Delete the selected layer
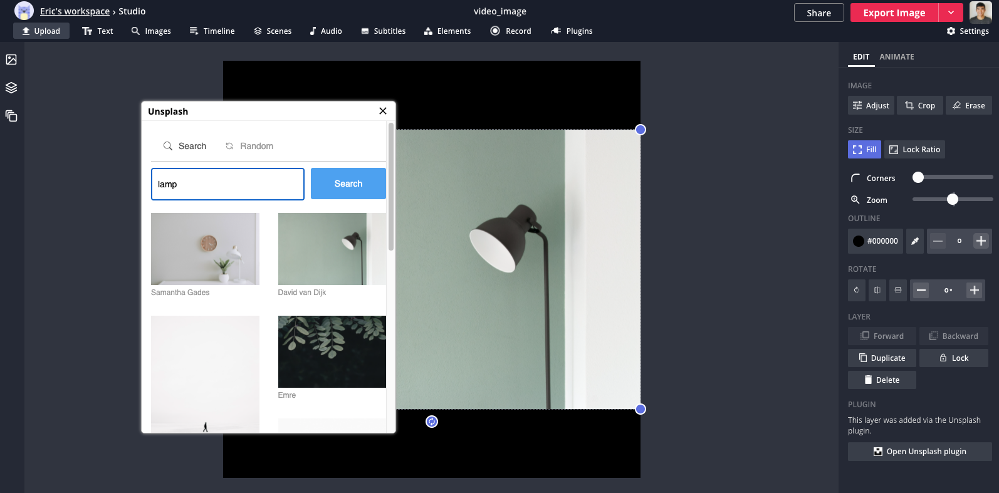999x493 pixels. [882, 380]
